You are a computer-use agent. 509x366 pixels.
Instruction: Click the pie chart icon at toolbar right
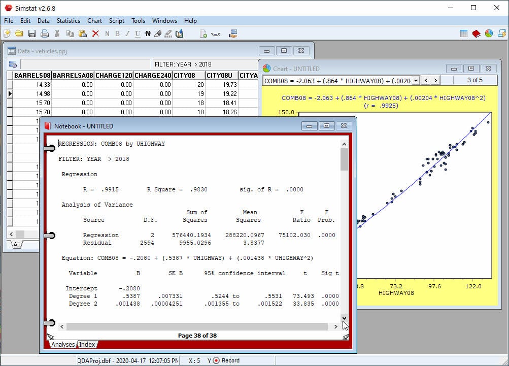pyautogui.click(x=488, y=34)
